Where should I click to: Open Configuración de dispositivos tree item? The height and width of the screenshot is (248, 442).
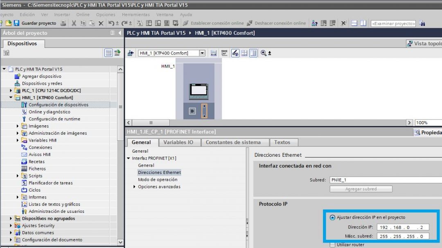point(59,104)
